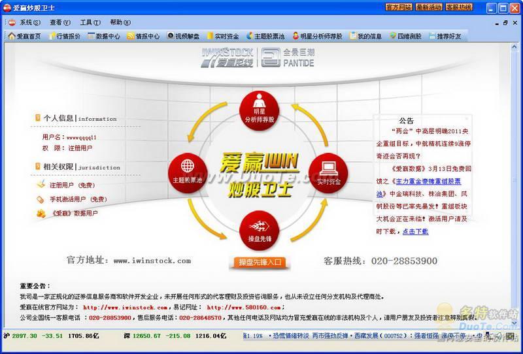This screenshot has width=523, height=354.
Task: Open 行情报价 quotes toolbar item
Action: [64, 37]
